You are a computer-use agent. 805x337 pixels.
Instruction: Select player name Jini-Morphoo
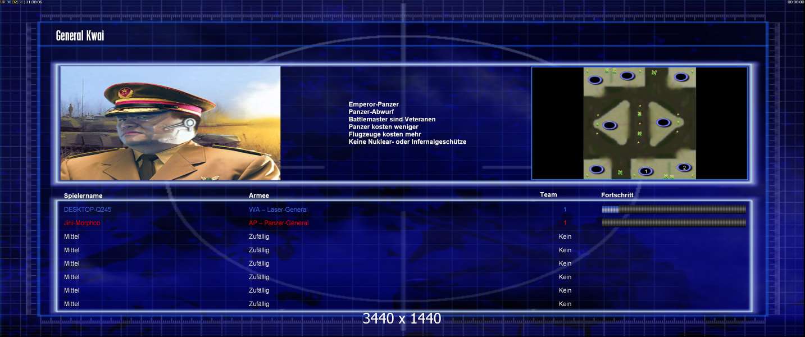(83, 223)
